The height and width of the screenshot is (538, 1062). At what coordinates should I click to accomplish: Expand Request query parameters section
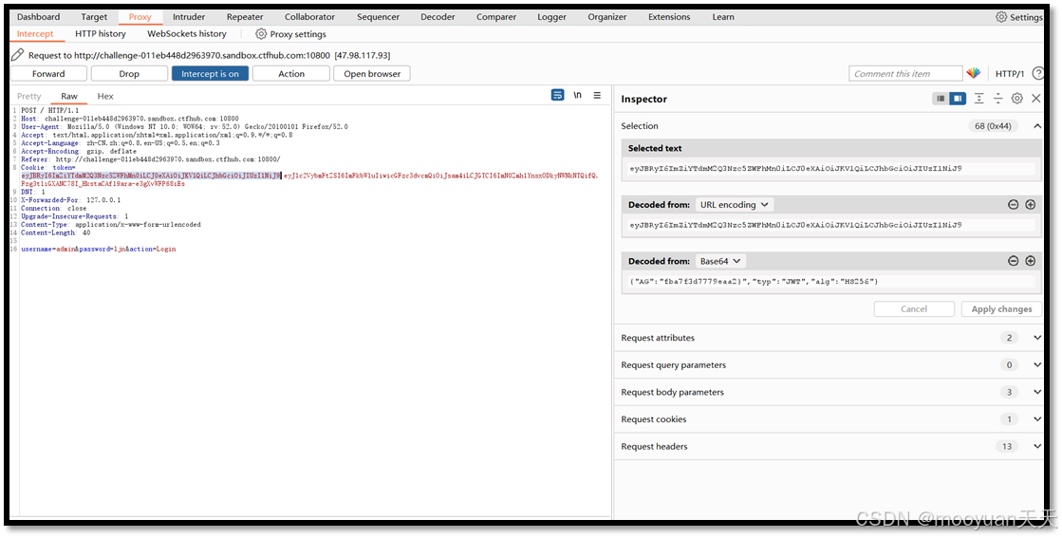pyautogui.click(x=1037, y=364)
